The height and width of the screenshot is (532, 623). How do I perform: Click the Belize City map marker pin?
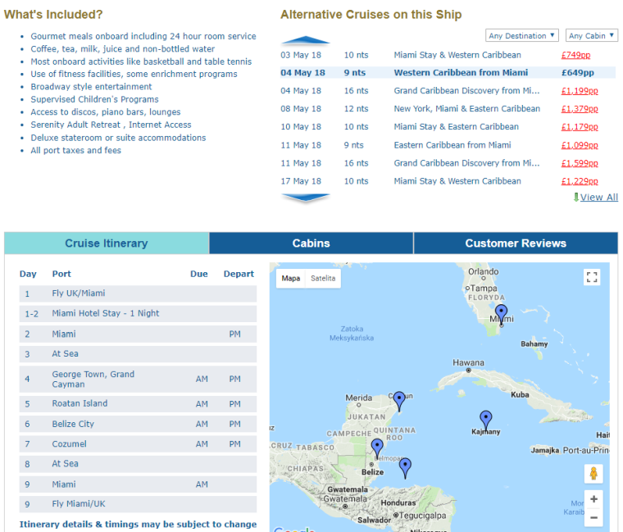click(376, 448)
